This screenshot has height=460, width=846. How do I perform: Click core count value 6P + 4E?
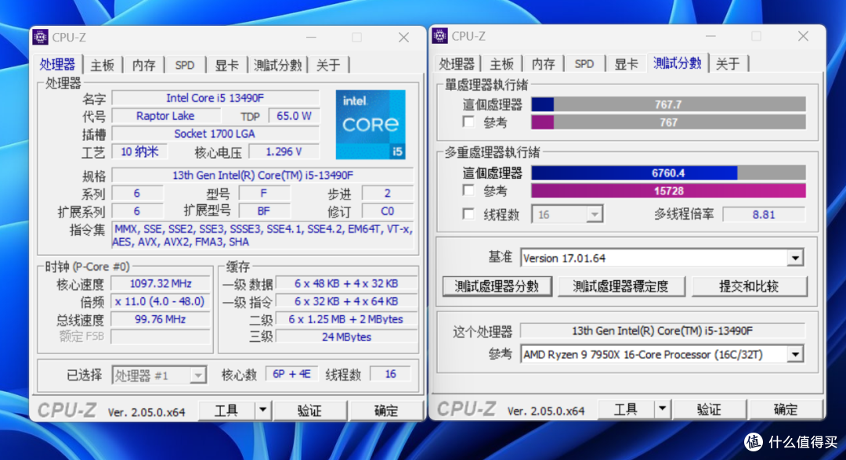[x=292, y=374]
